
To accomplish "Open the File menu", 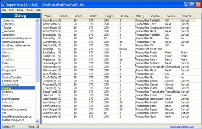I will click(4, 10).
